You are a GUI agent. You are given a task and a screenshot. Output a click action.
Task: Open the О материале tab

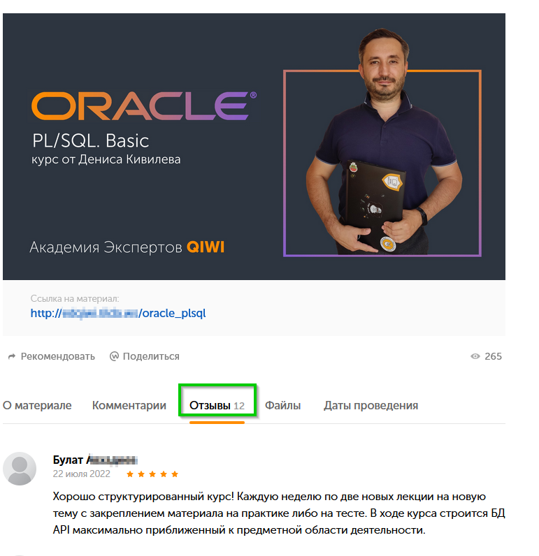37,405
